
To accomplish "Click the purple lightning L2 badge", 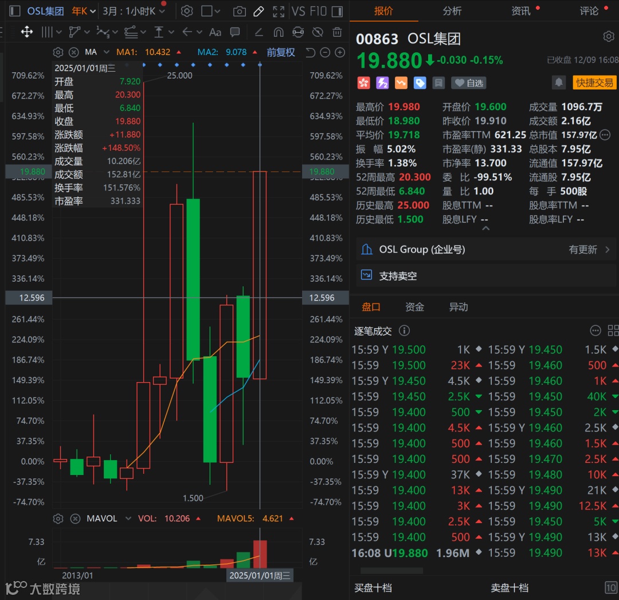I will (382, 83).
